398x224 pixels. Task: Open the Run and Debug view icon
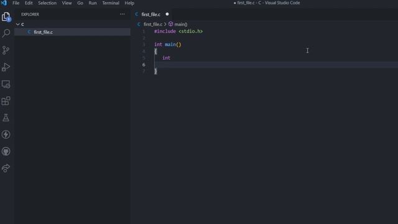6,67
